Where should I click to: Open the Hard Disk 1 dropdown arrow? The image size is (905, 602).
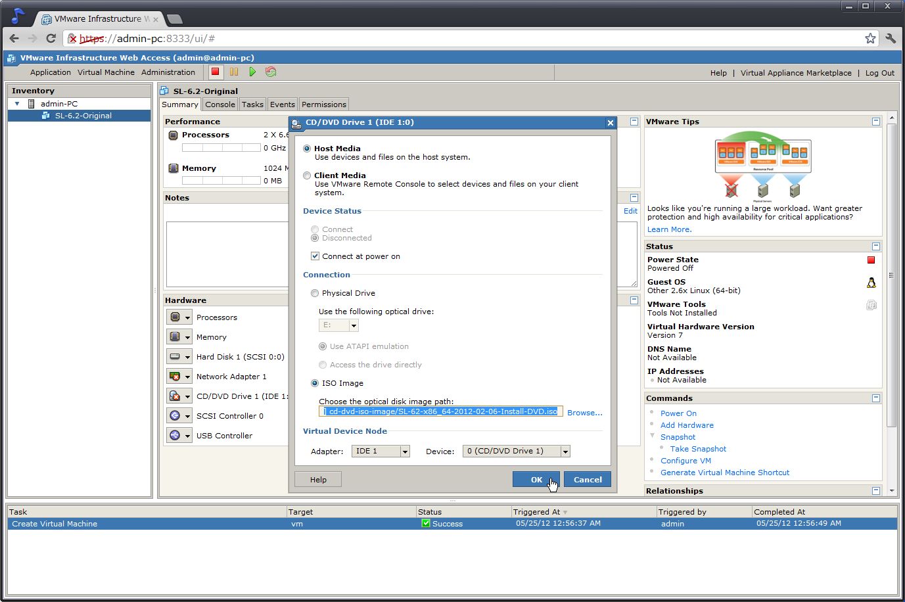click(x=187, y=357)
